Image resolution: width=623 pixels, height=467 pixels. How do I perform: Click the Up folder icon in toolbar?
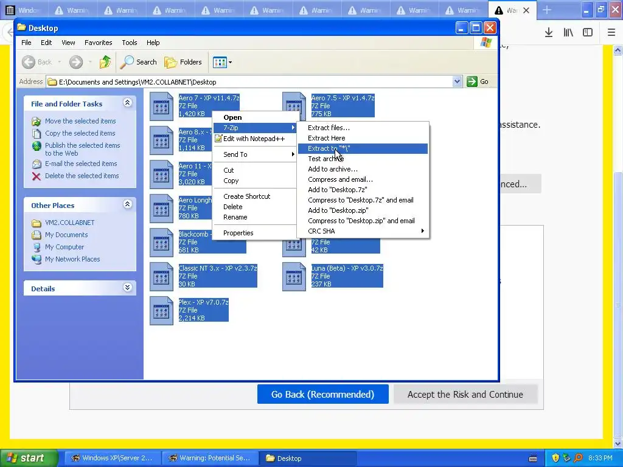pos(105,62)
